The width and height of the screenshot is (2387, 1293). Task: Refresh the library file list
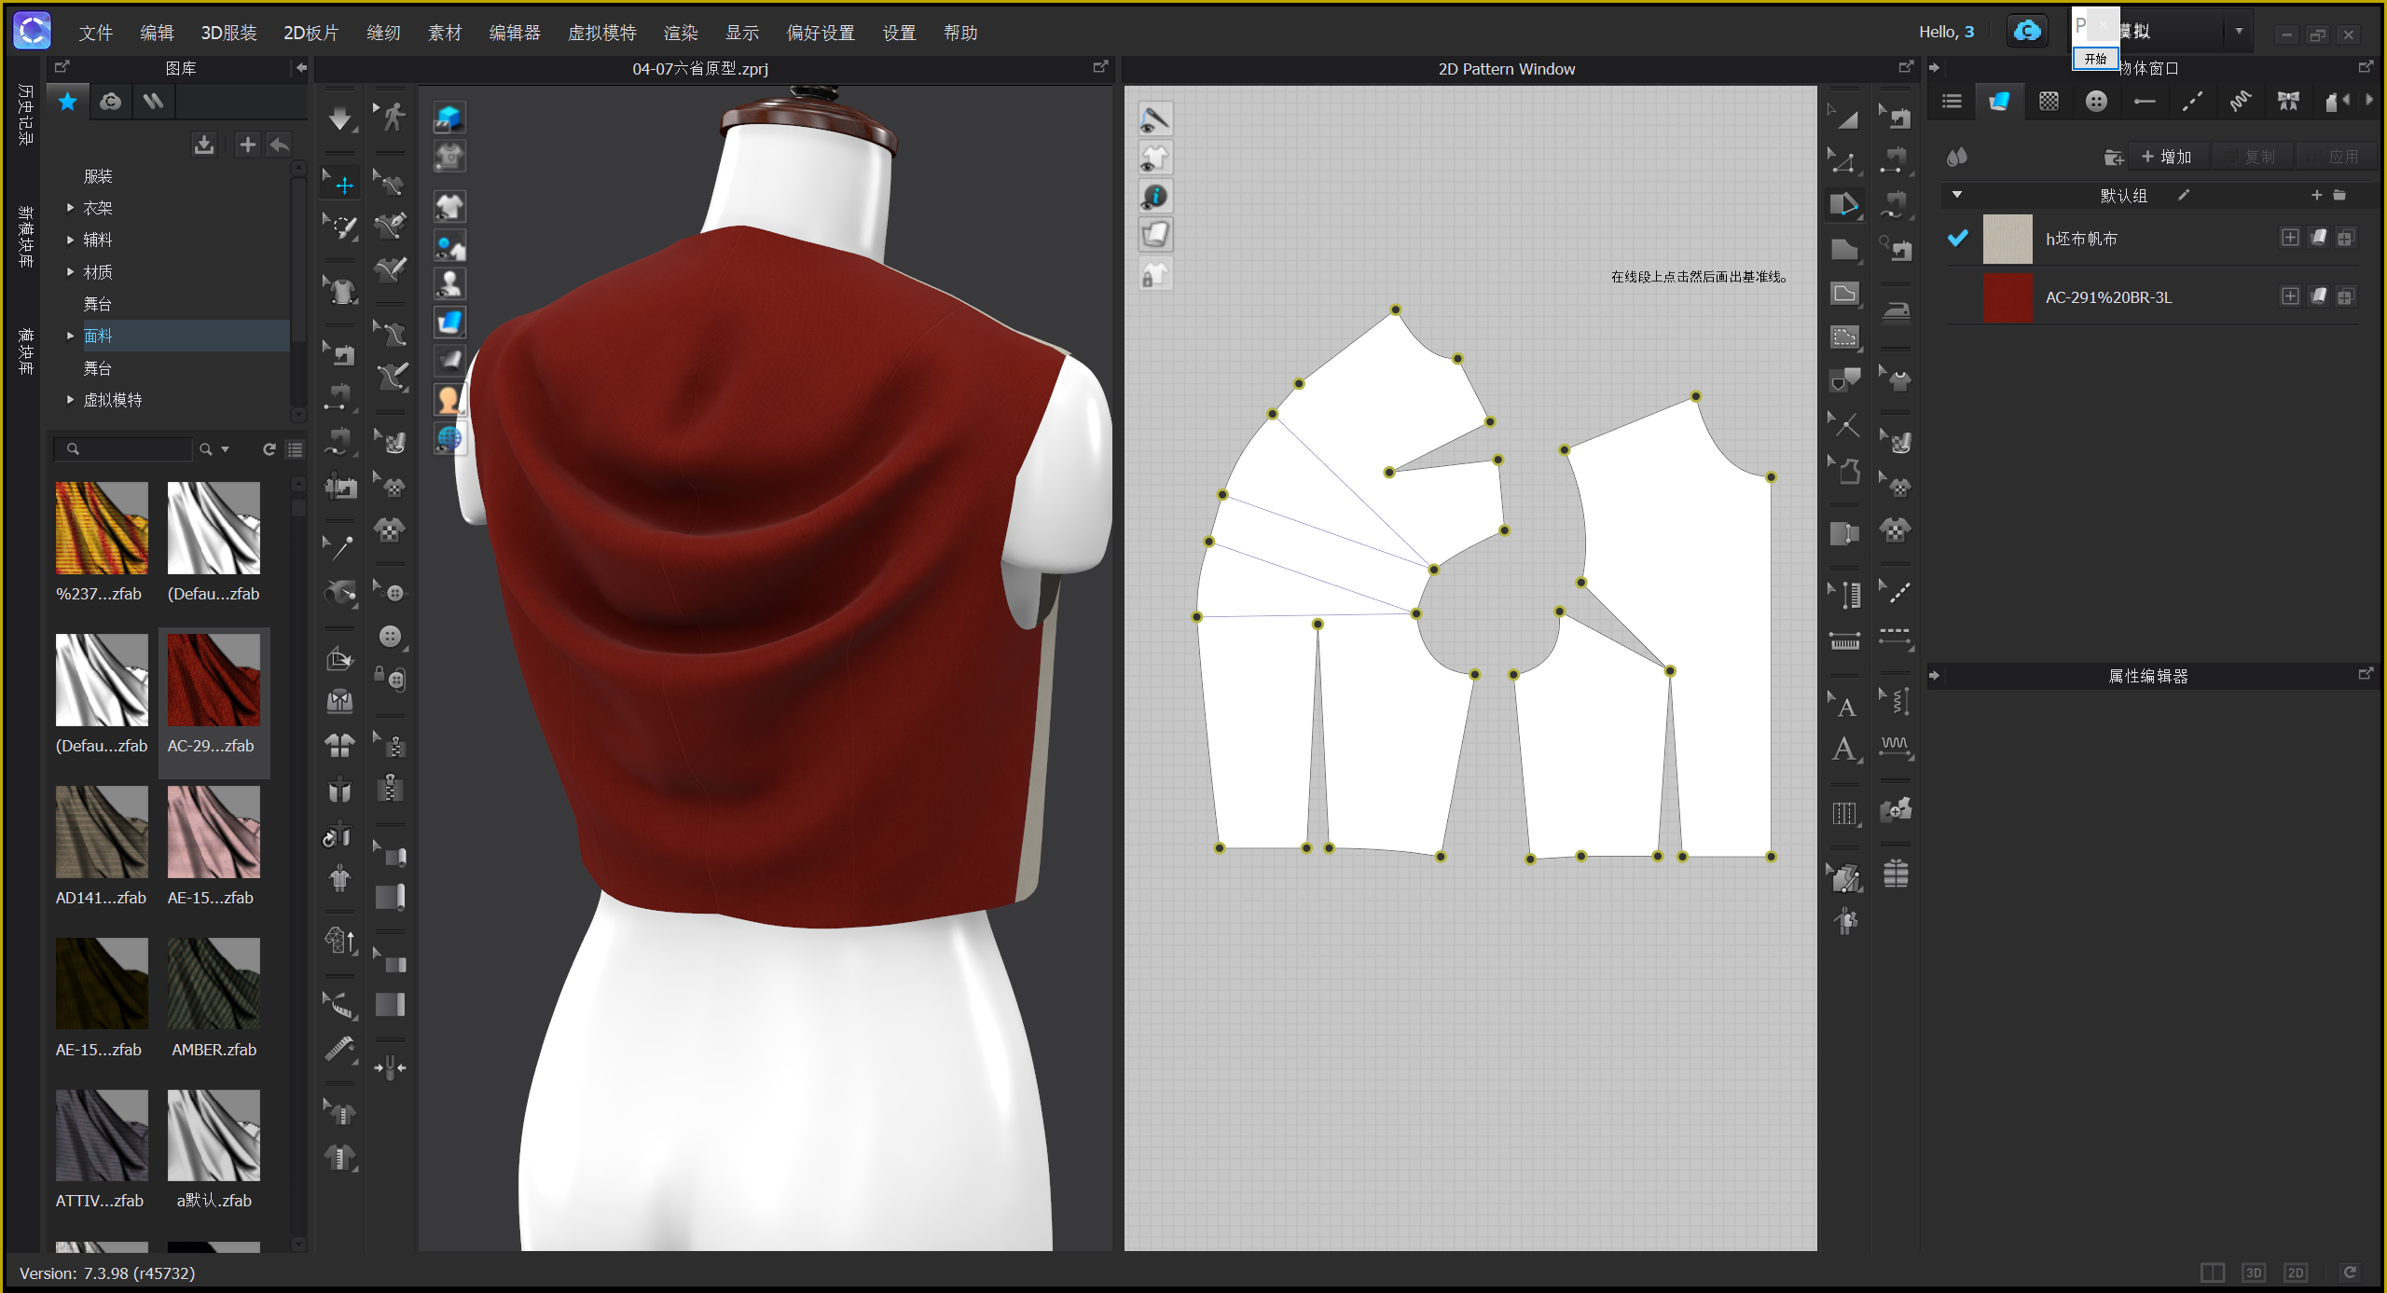(x=269, y=449)
